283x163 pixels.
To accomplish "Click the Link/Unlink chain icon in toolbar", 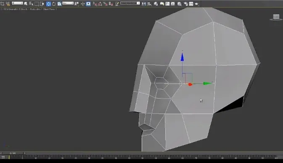I will tap(3, 4).
